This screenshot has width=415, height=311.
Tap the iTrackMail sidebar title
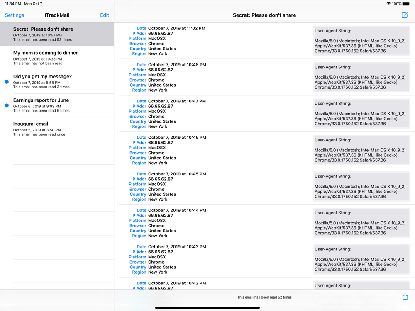click(x=57, y=15)
